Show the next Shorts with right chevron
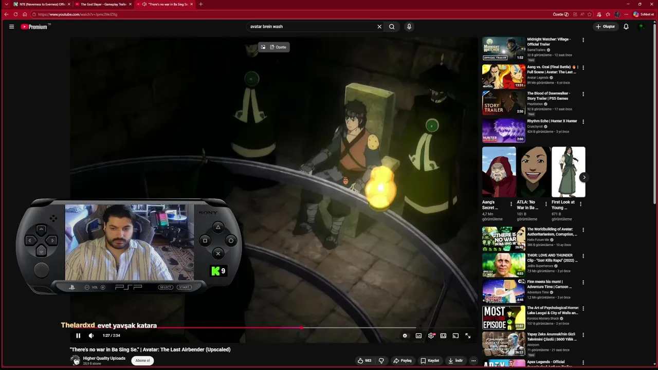The image size is (658, 370). tap(583, 177)
